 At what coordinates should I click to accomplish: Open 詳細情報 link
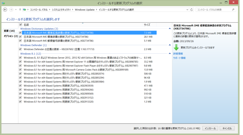click(x=178, y=54)
